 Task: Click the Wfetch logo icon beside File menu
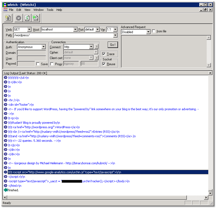click(6, 10)
